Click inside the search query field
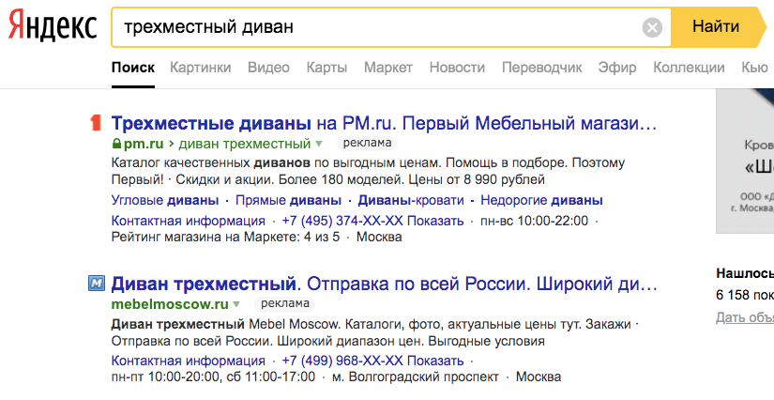Image resolution: width=774 pixels, height=400 pixels. click(x=375, y=27)
